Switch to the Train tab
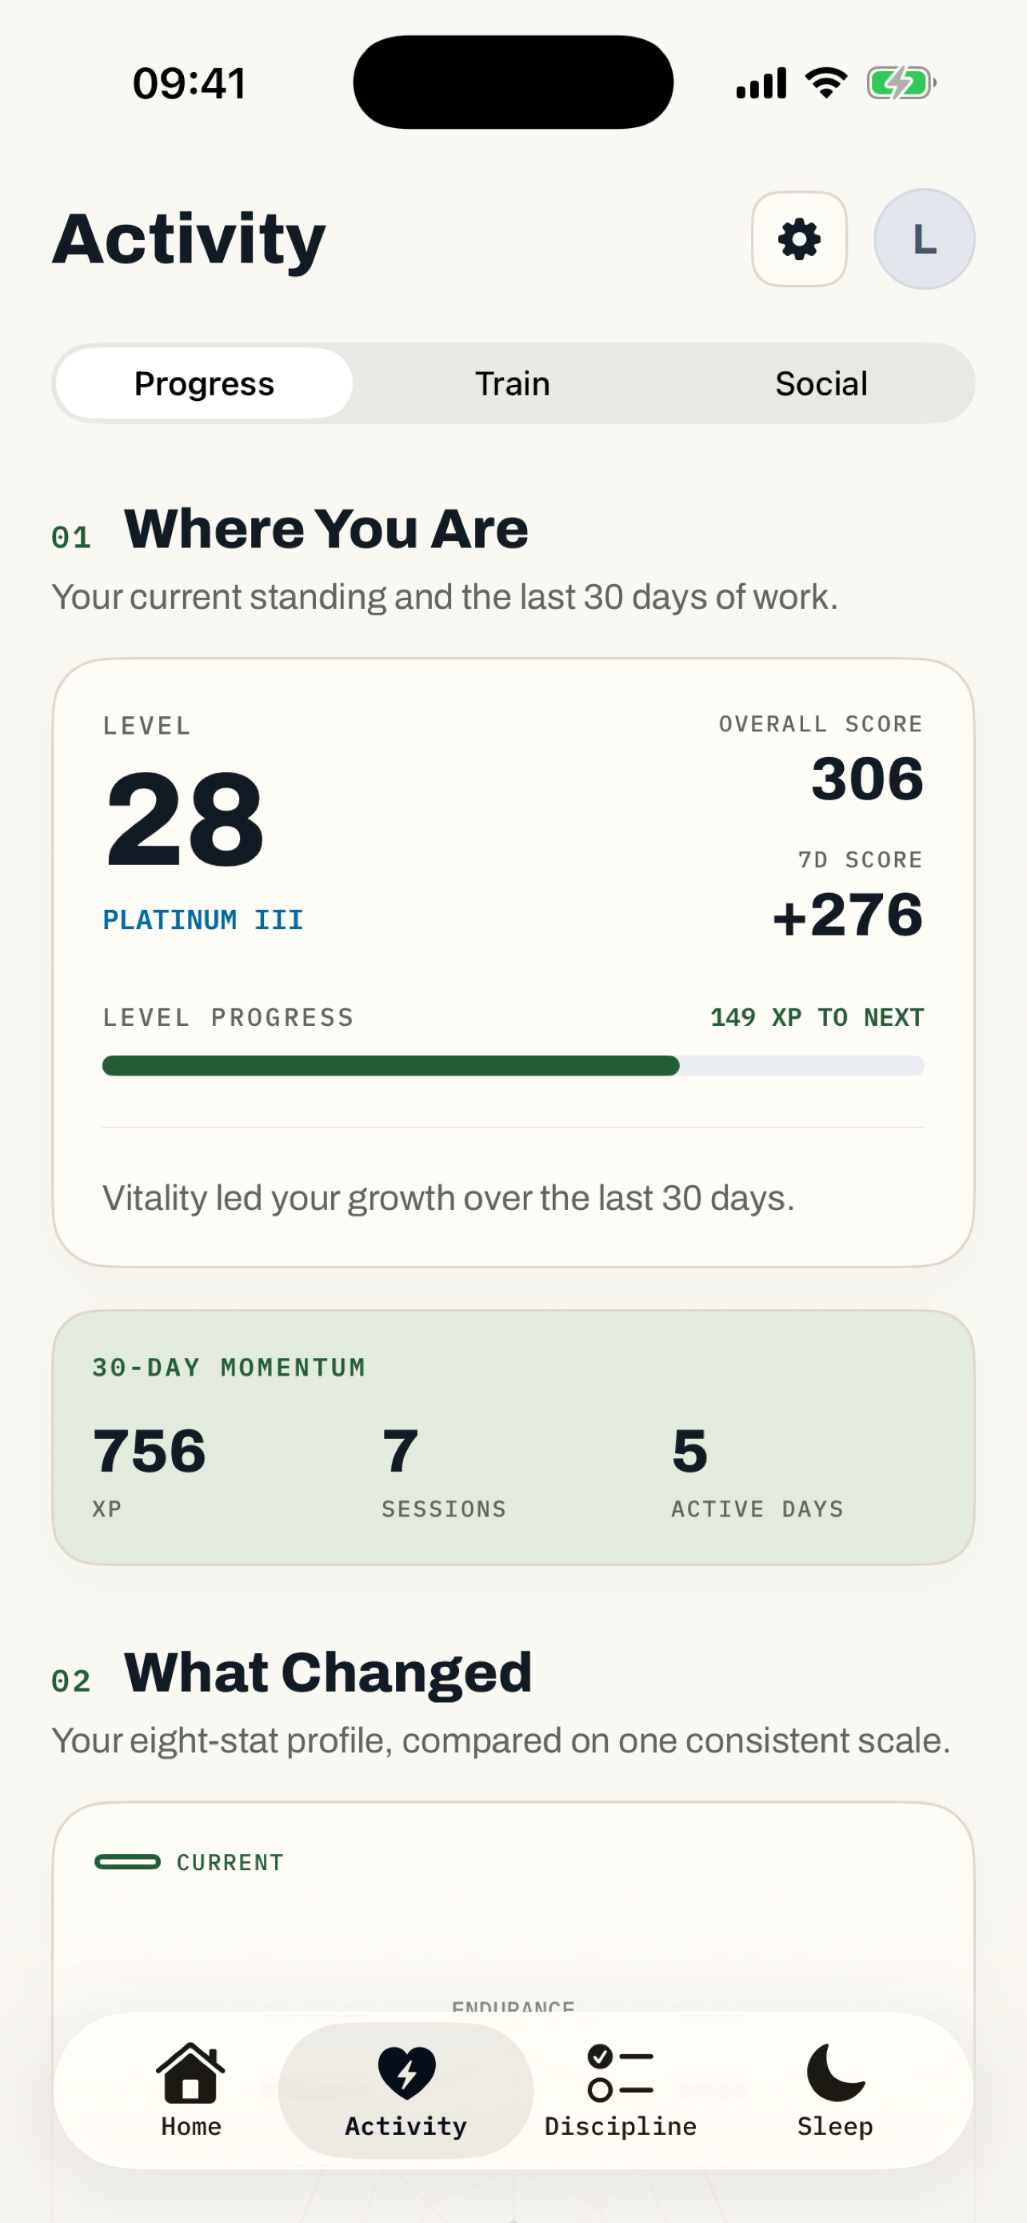The width and height of the screenshot is (1027, 2223). [512, 383]
